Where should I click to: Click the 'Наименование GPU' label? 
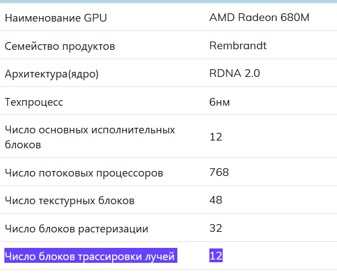56,18
